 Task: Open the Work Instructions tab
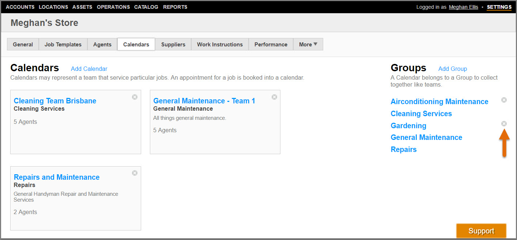coord(220,44)
